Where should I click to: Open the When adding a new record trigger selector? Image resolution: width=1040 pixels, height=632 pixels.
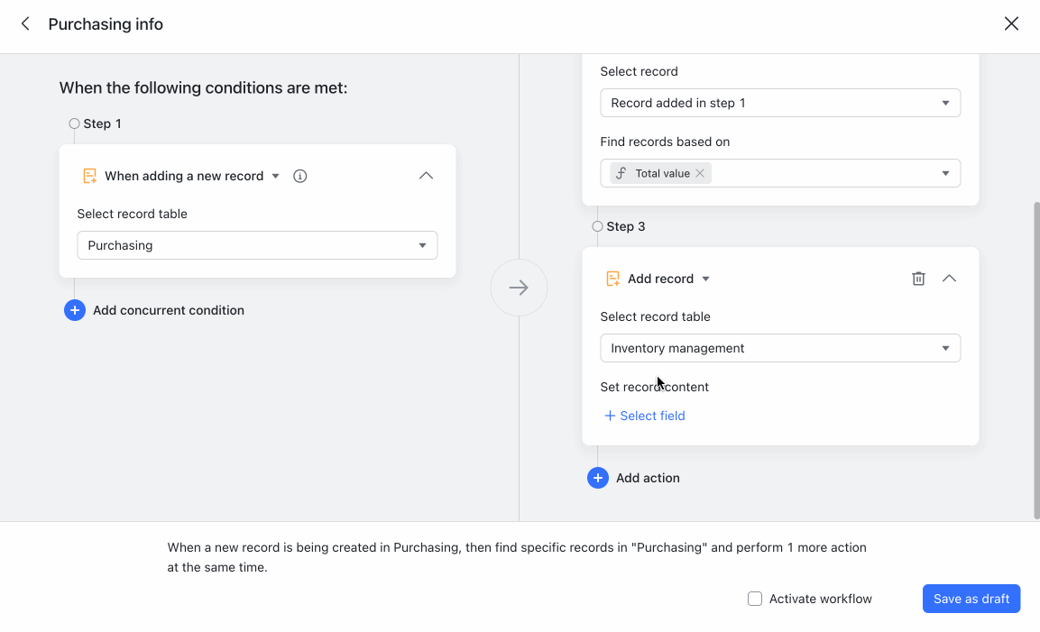tap(190, 176)
